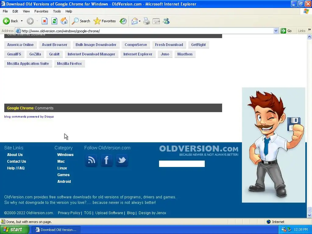The height and width of the screenshot is (234, 312).
Task: Open the Contact Us footer link
Action: click(16, 161)
